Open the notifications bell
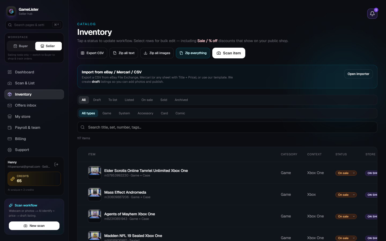 (372, 14)
